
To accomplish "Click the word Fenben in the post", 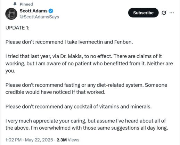I will click(x=123, y=42).
